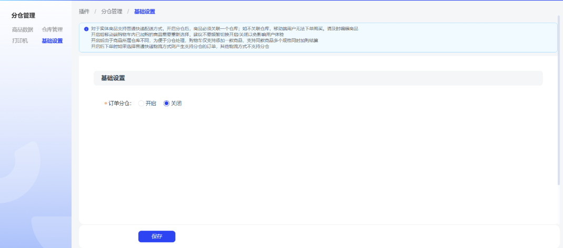Open 商品数据 in the sidebar
Viewport: 563px width, 248px height.
pos(23,29)
